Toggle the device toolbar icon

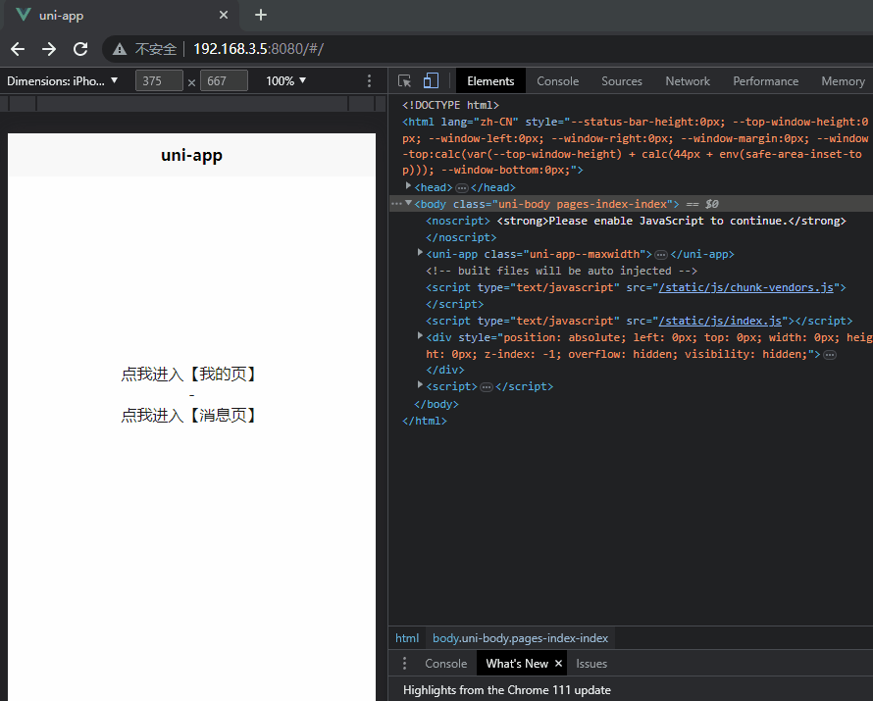coord(431,81)
